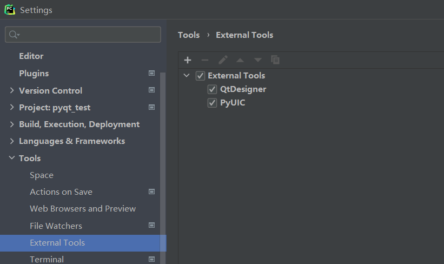Select Web Browsers and Preview
This screenshot has height=264, width=444.
pyautogui.click(x=83, y=208)
